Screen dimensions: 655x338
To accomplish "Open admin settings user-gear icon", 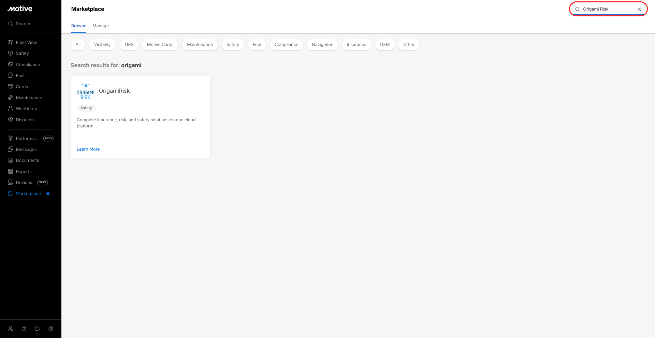I will click(x=11, y=329).
